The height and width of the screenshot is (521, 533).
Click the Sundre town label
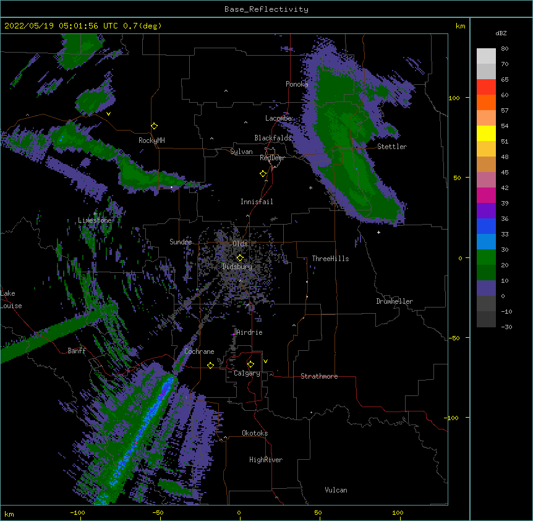[181, 242]
